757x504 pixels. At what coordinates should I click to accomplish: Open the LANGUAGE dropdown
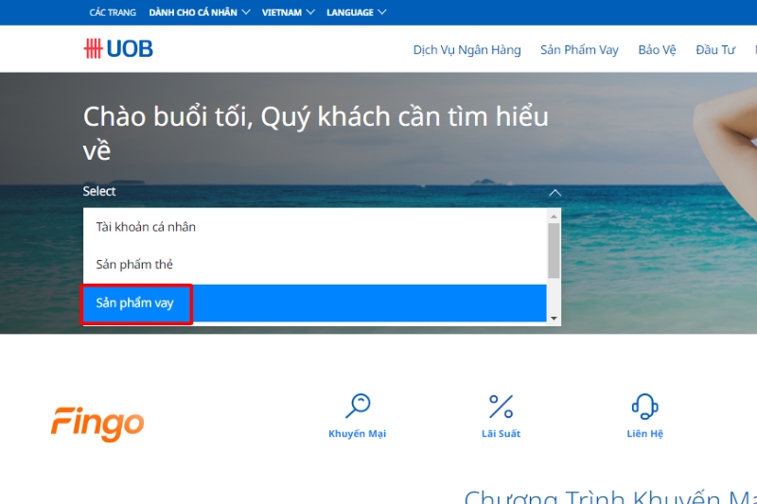click(x=357, y=12)
